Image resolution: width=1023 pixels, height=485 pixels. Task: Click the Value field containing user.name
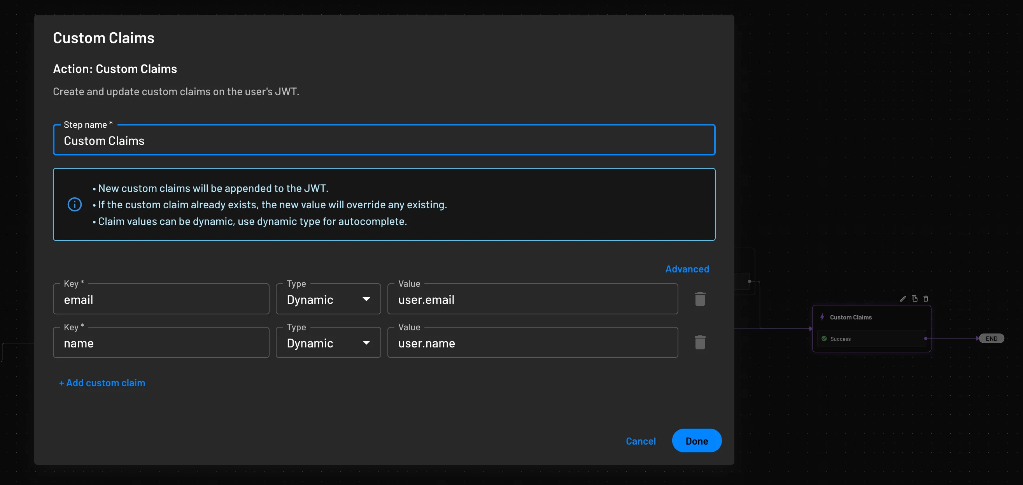pos(476,343)
